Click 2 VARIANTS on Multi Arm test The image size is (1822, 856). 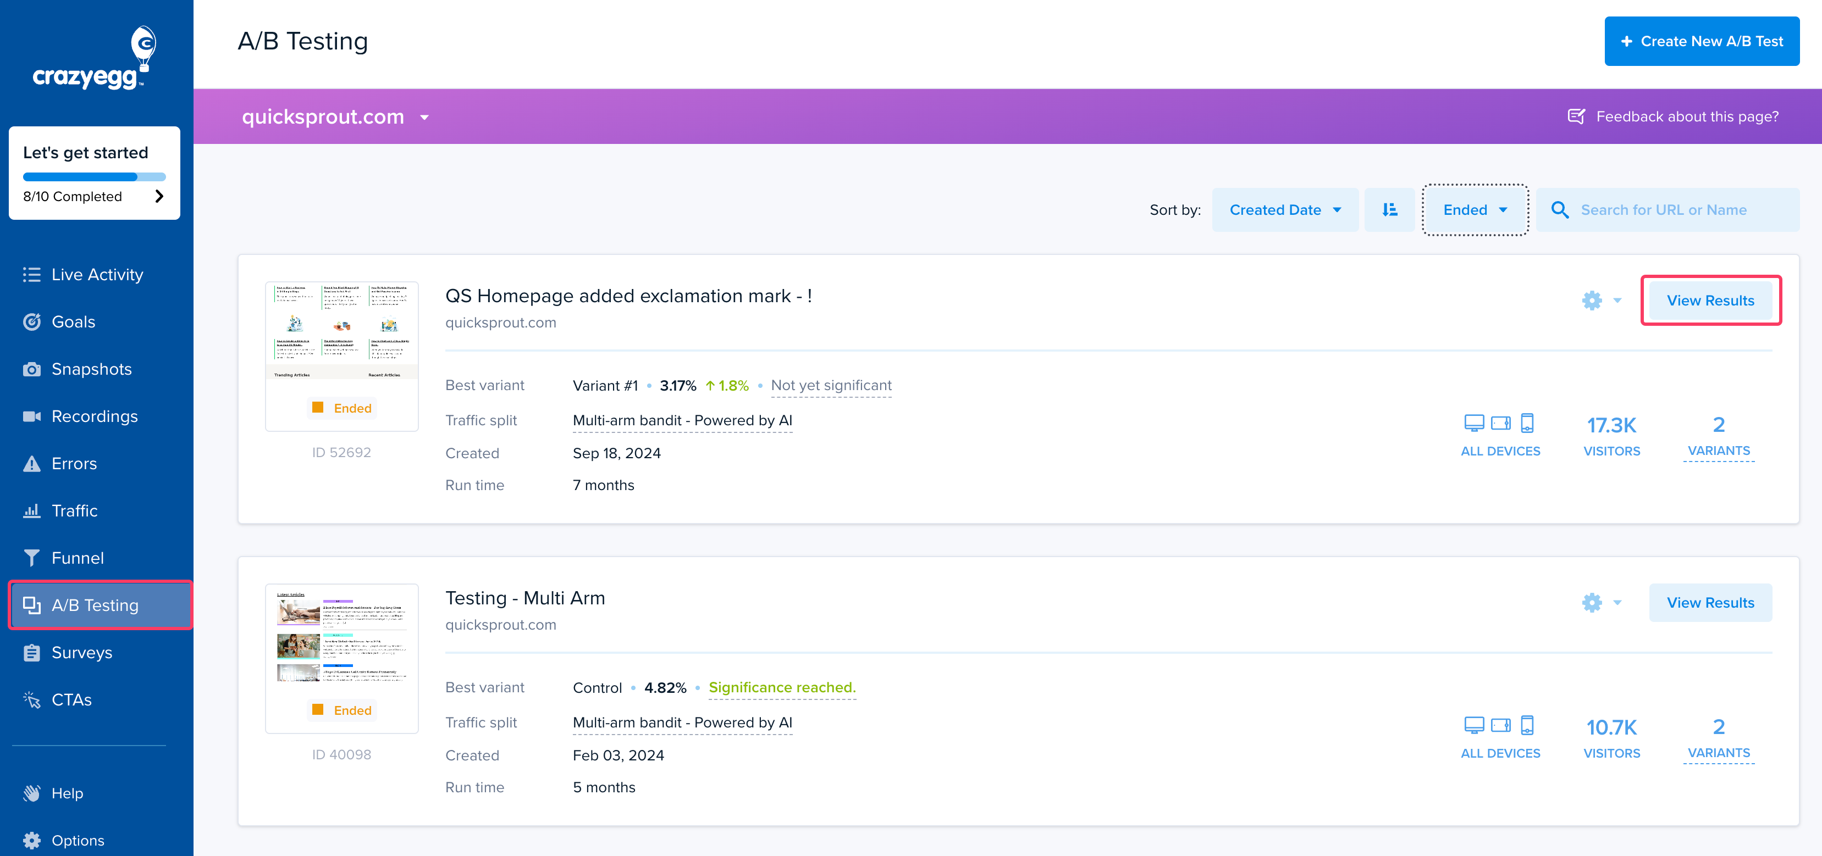tap(1719, 740)
